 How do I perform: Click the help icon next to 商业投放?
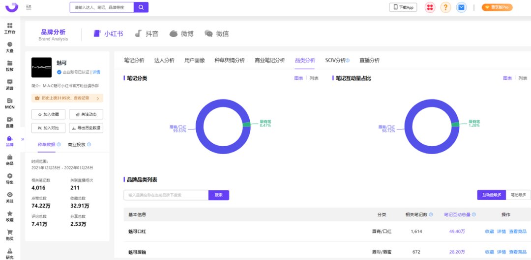(x=89, y=144)
